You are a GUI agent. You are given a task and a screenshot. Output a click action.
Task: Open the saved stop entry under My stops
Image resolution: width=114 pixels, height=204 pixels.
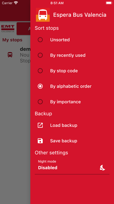coord(15,55)
